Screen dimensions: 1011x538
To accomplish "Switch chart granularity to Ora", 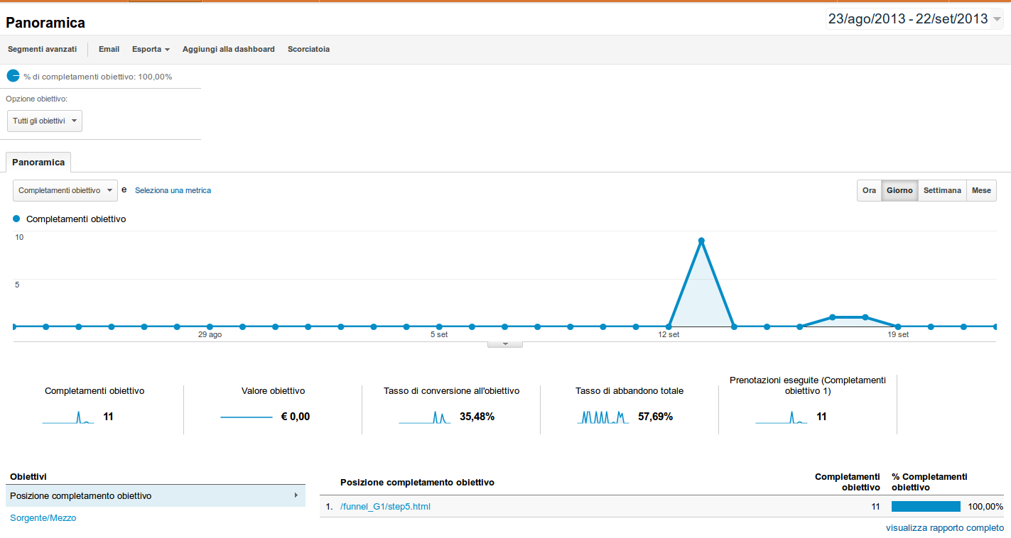I will 869,191.
